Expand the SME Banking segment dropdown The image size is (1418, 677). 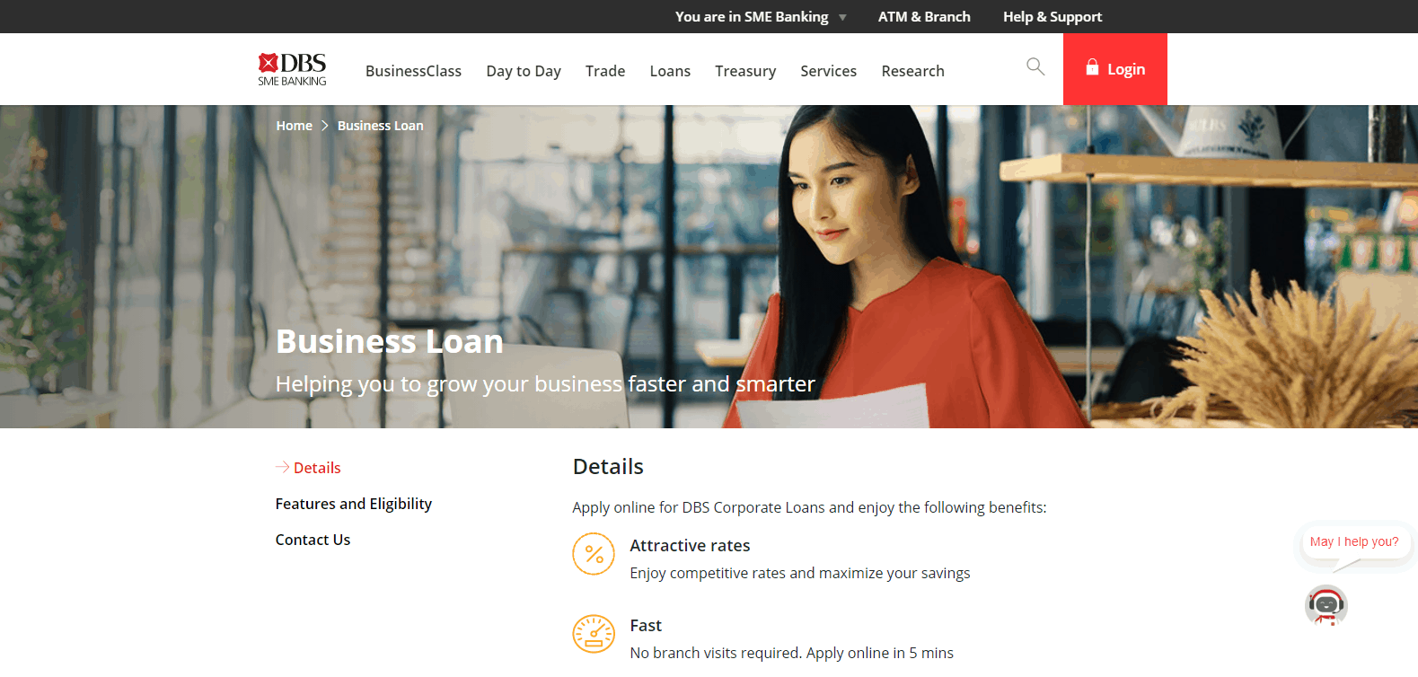(x=842, y=17)
